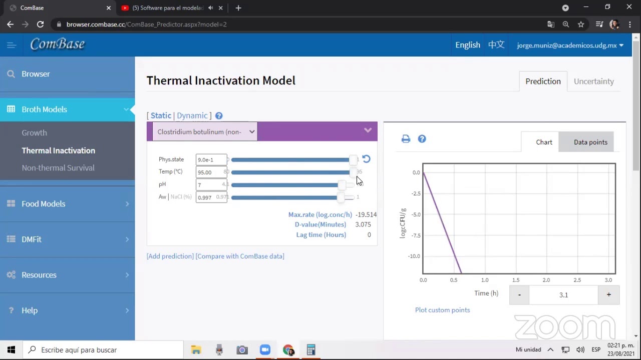This screenshot has height=360, width=641.
Task: Click the Aw slider handle
Action: pos(341,197)
